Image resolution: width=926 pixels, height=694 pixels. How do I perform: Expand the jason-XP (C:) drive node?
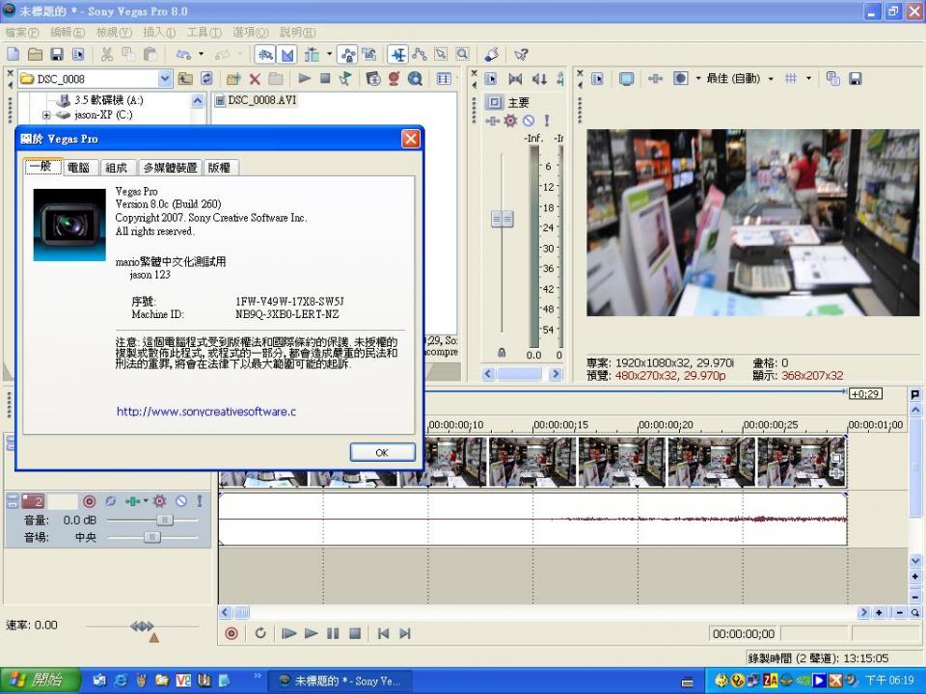[x=46, y=115]
